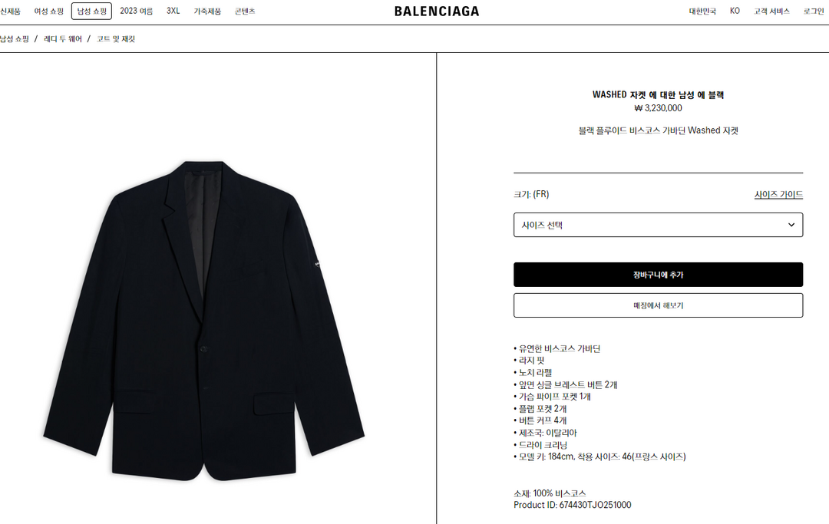
Task: Click the 로그인 link
Action: click(814, 11)
